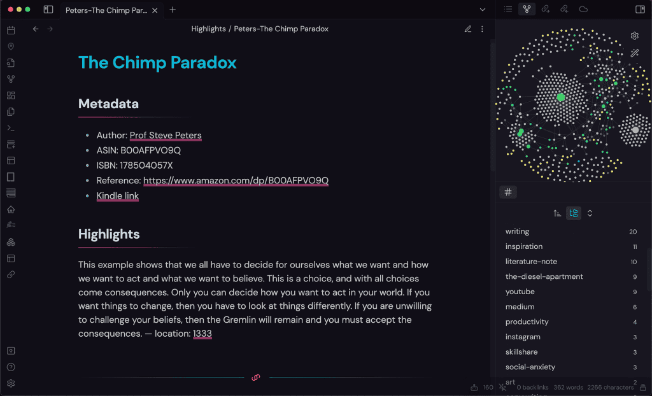This screenshot has width=652, height=396.
Task: Toggle the left sidebar visibility
Action: click(x=48, y=9)
